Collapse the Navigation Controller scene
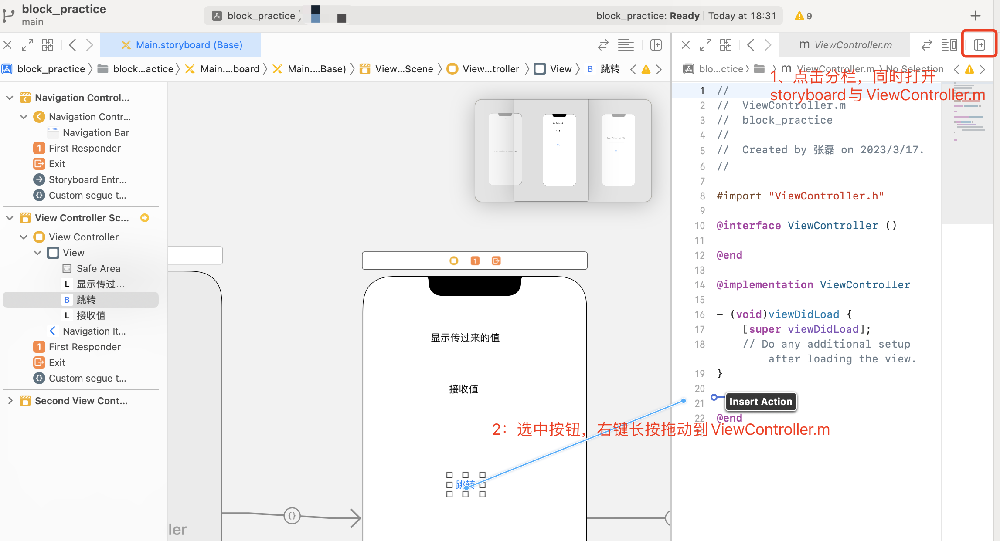Screen dimensions: 1000x541 pyautogui.click(x=10, y=98)
